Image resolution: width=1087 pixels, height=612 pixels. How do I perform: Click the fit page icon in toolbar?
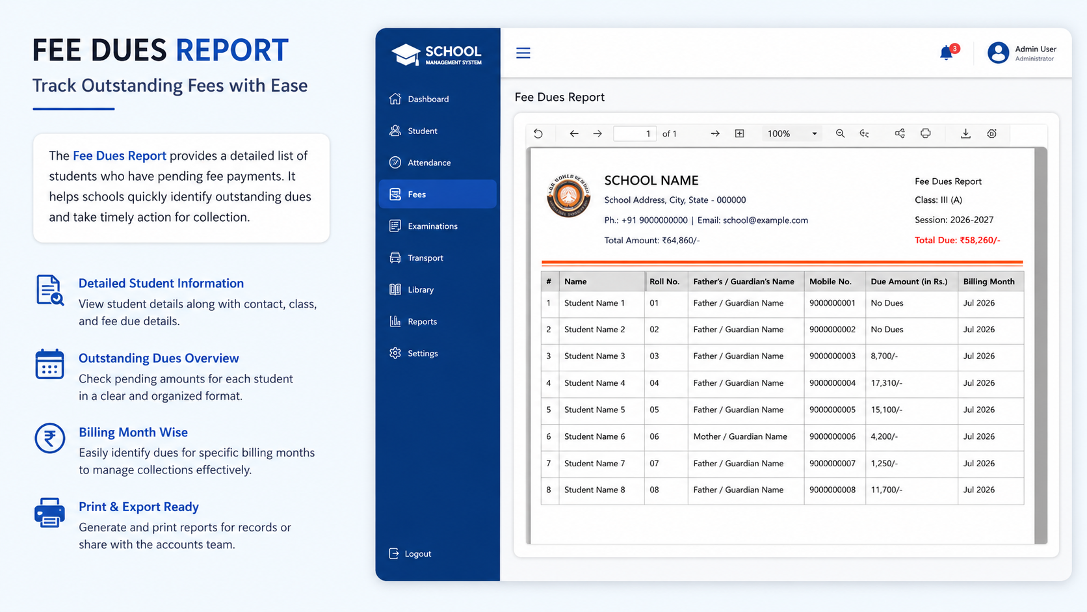(x=739, y=133)
